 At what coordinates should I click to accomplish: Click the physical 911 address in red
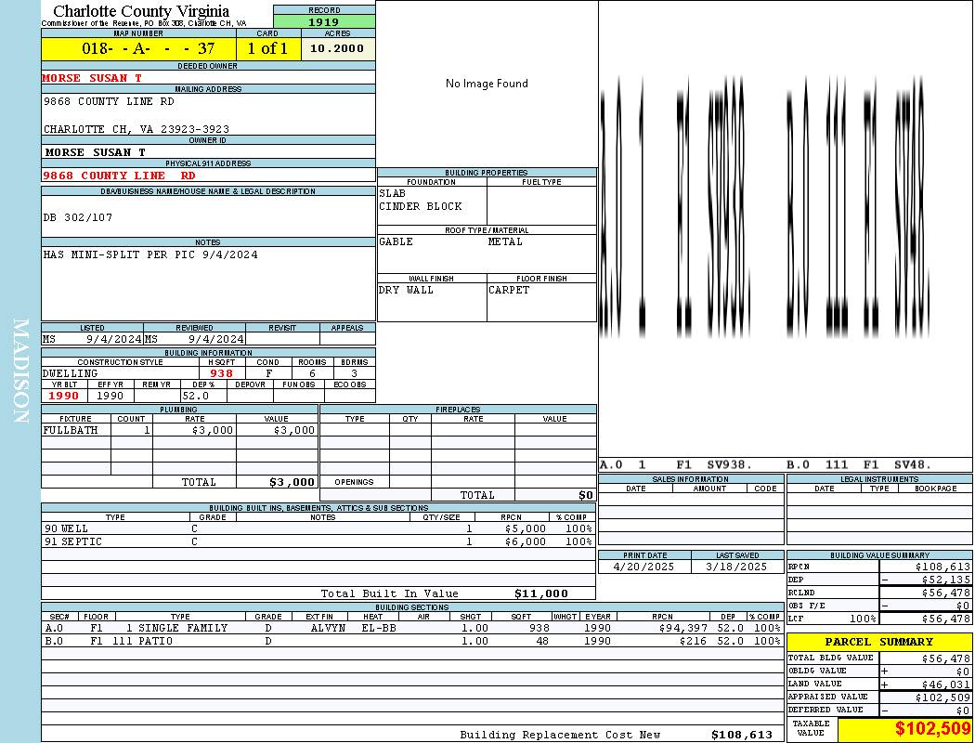click(x=119, y=176)
